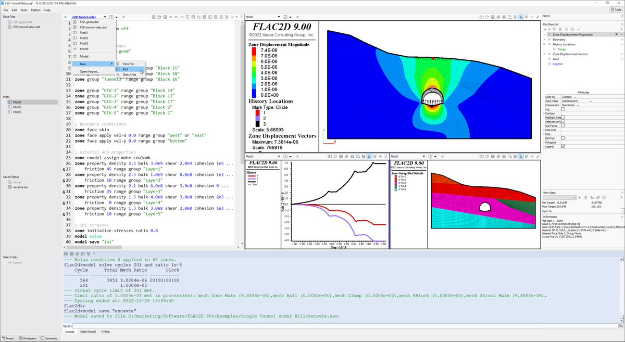Screen dimensions: 625x342
Task: Choose Data File in the New submenu
Action: tap(129, 64)
